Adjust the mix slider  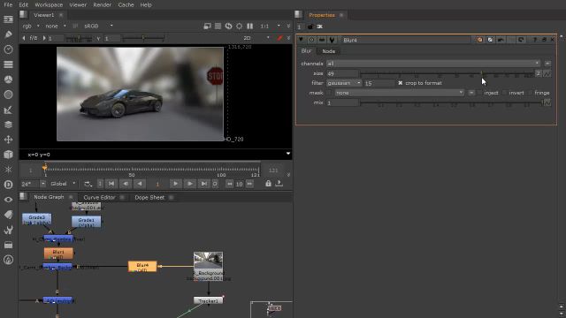(x=451, y=102)
